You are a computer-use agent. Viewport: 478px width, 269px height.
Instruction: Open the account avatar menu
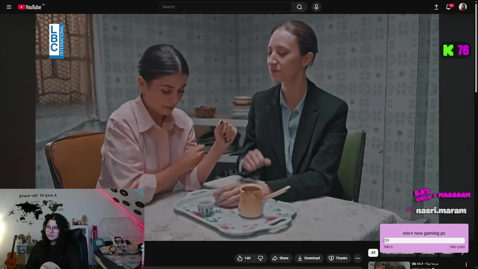(463, 7)
